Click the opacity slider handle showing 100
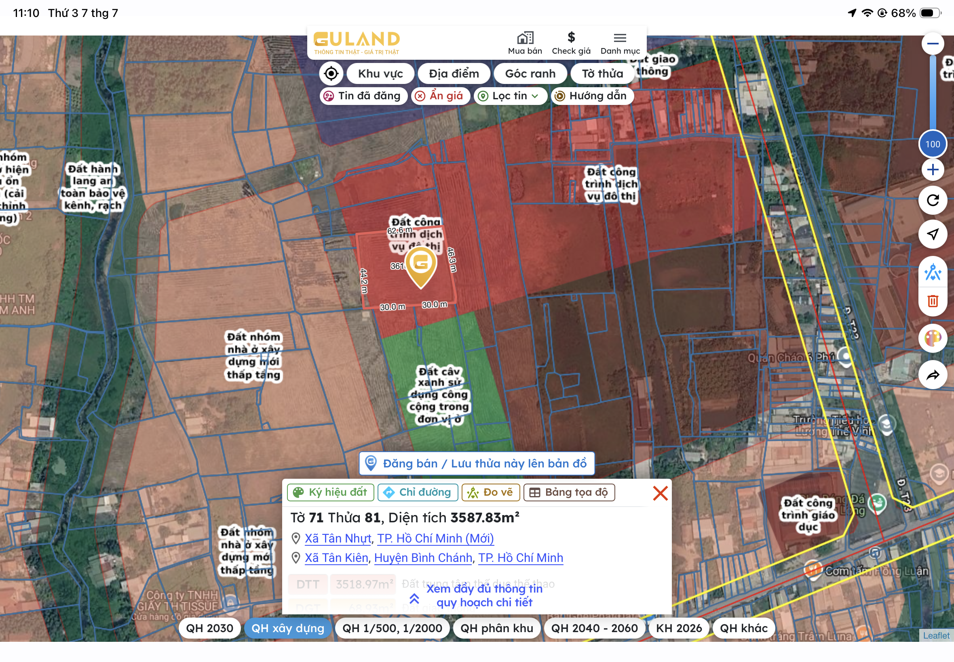The image size is (954, 662). pos(933,144)
